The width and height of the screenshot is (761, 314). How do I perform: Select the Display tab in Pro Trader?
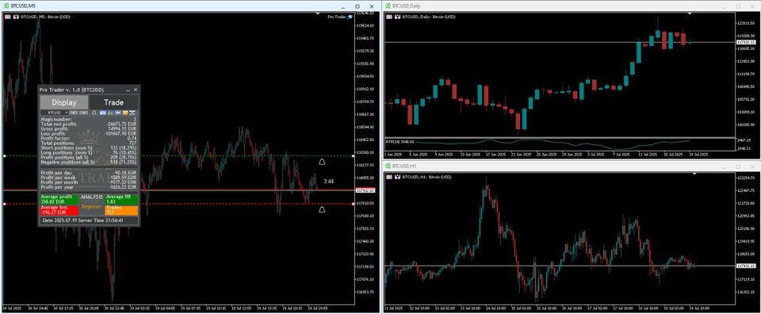[64, 102]
